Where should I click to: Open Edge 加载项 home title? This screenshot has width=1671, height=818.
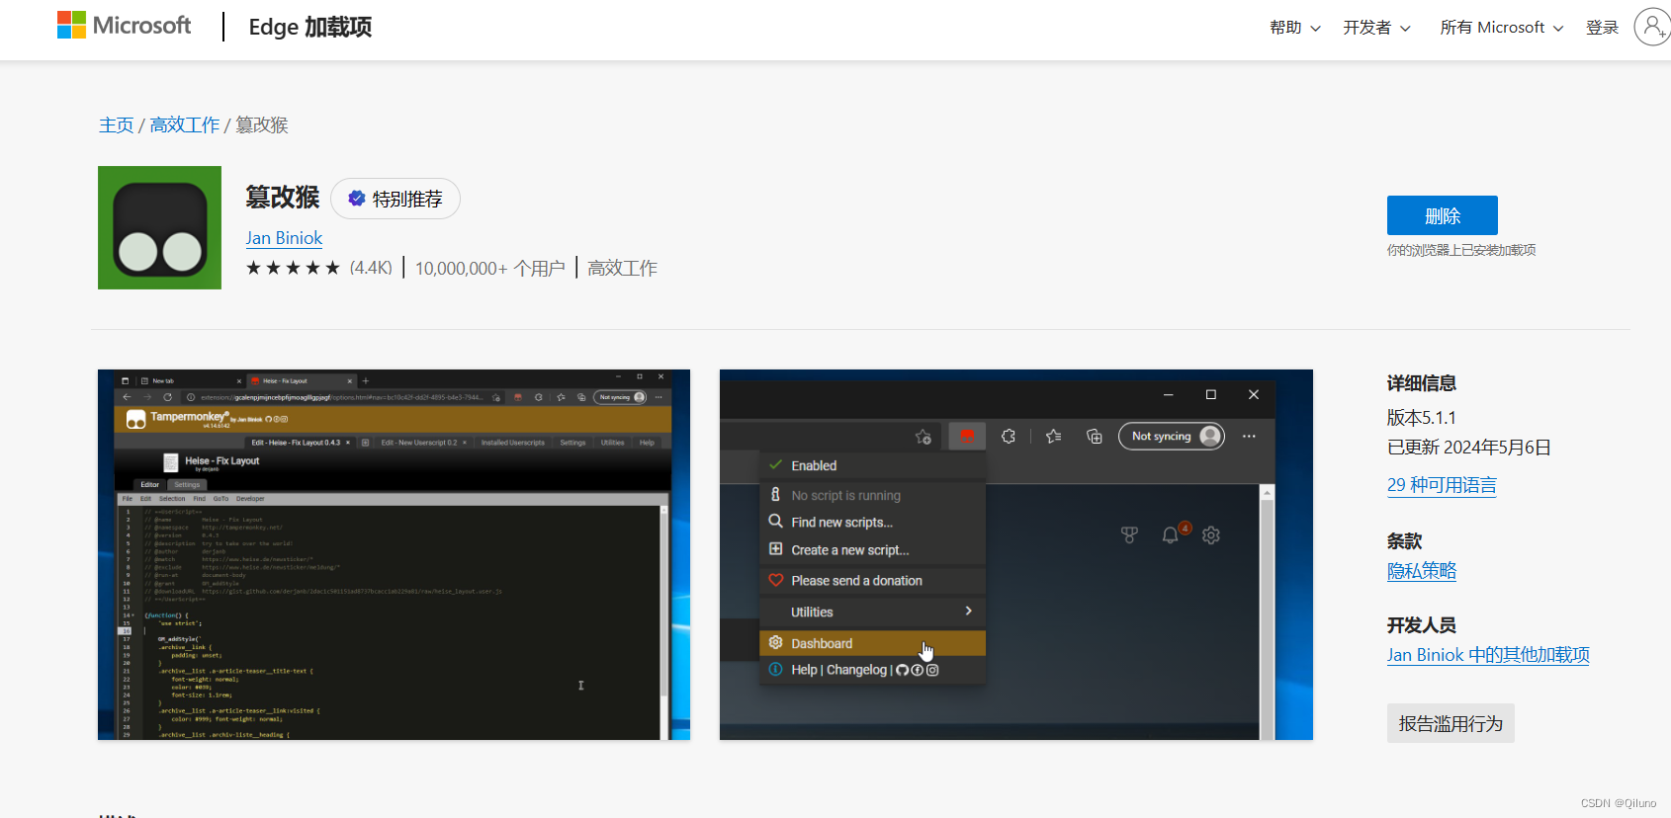click(310, 27)
